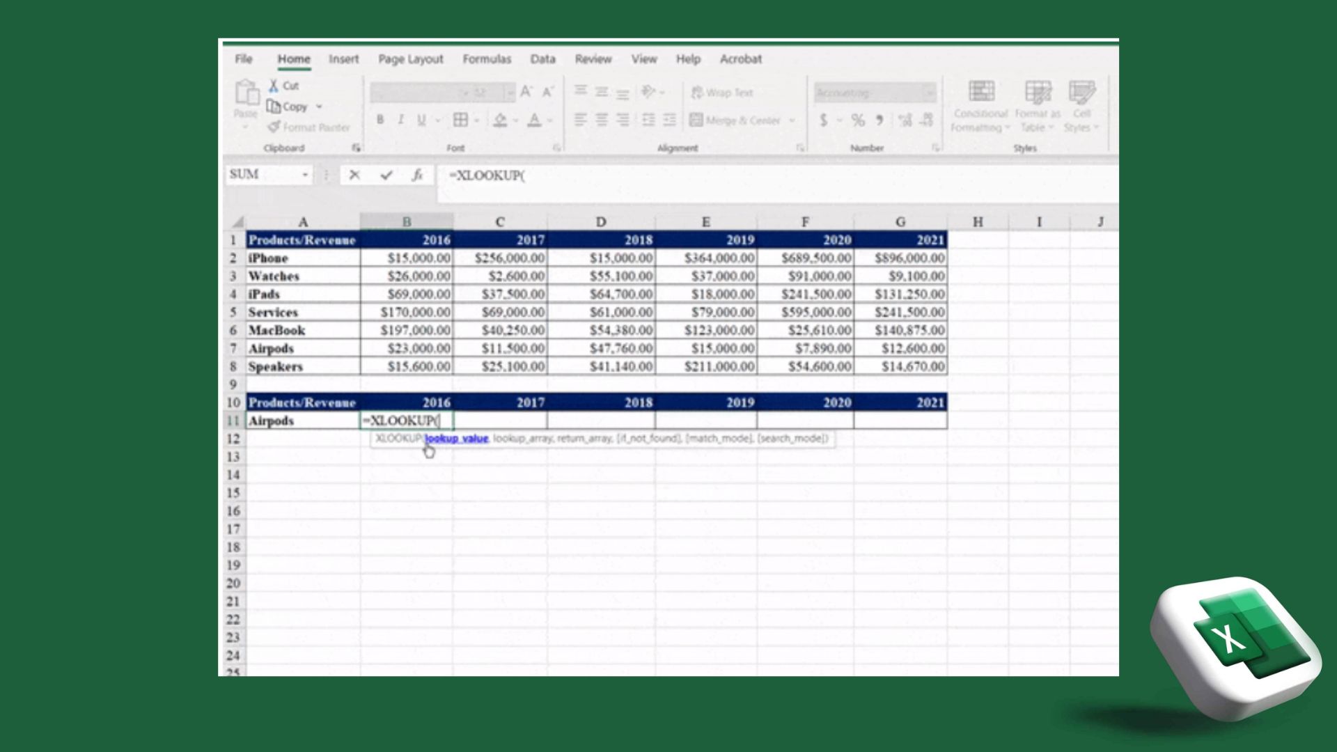This screenshot has height=752, width=1337.
Task: Align text right
Action: (623, 120)
